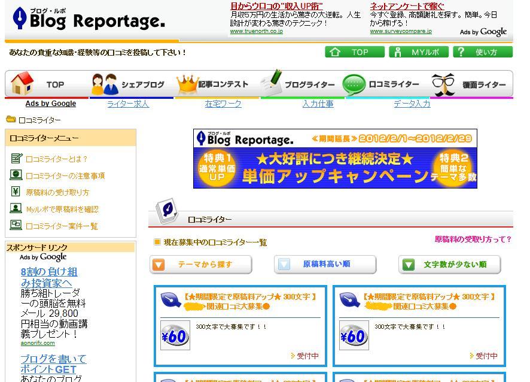Open the 在宅ワーク ad link
This screenshot has width=530, height=382.
(223, 104)
